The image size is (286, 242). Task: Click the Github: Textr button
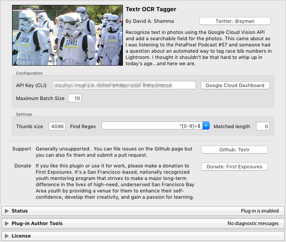[x=235, y=150]
